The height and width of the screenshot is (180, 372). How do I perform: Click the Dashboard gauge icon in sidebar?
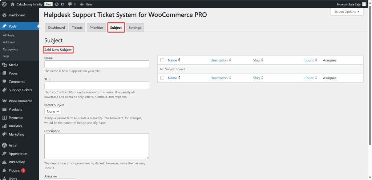pyautogui.click(x=4, y=15)
